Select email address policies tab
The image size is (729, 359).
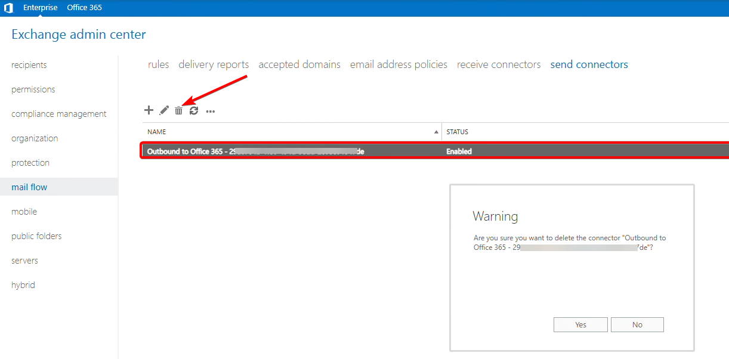[x=399, y=64]
